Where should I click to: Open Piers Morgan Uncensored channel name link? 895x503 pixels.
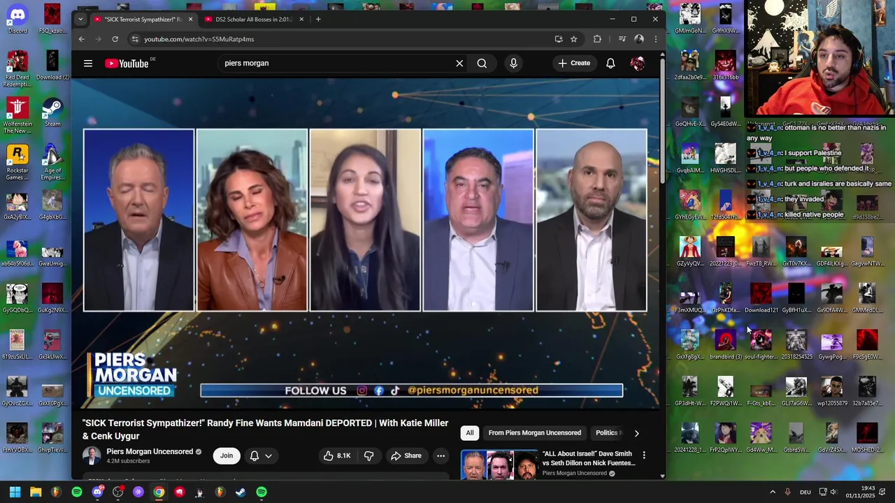pos(149,452)
